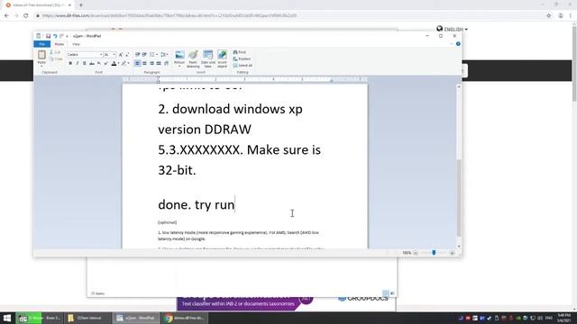577x324 pixels.
Task: Click the Increase indent icon
Action: coord(144,54)
